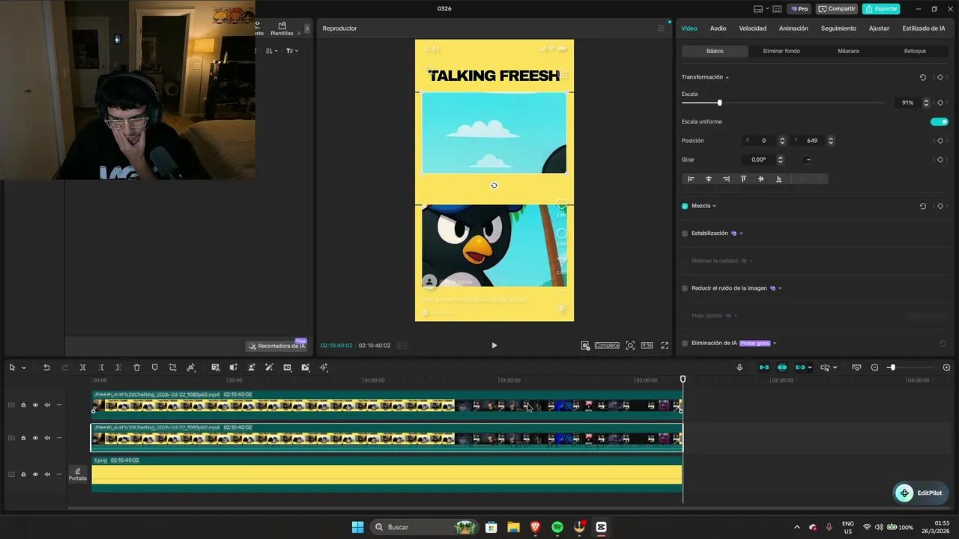Enable Reducir el ruido de la imagen
Image resolution: width=959 pixels, height=539 pixels.
tap(685, 288)
